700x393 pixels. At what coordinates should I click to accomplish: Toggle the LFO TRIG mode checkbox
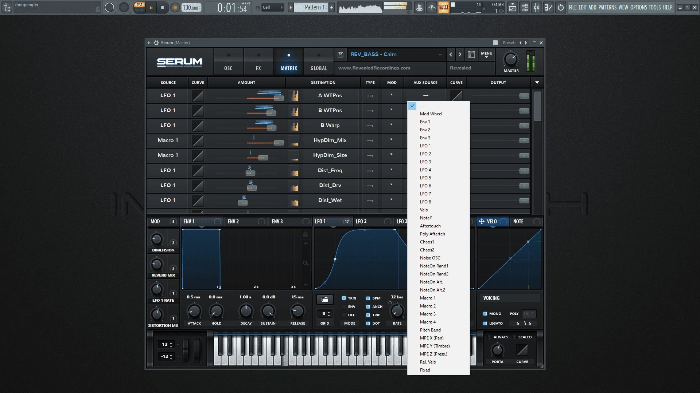tap(344, 298)
